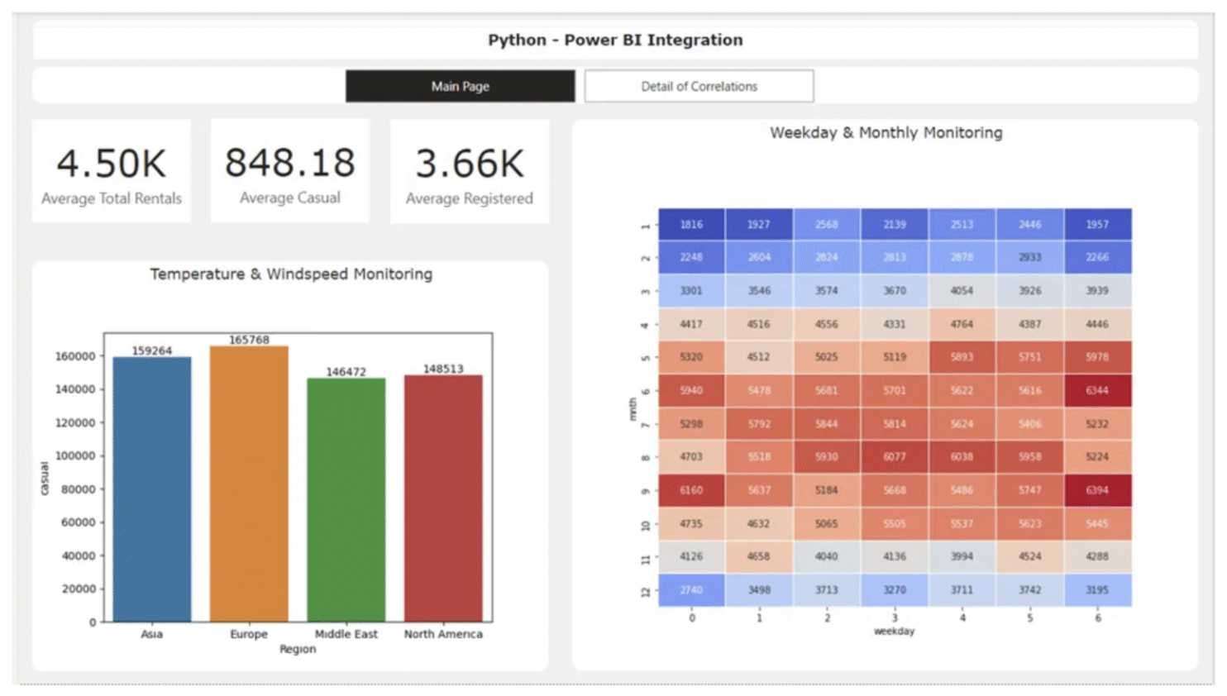Click heatmap cell with value 4764
The width and height of the screenshot is (1227, 696).
pyautogui.click(x=962, y=324)
